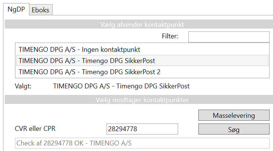273x151 pixels.
Task: Select the NgDP tab
Action: point(16,10)
